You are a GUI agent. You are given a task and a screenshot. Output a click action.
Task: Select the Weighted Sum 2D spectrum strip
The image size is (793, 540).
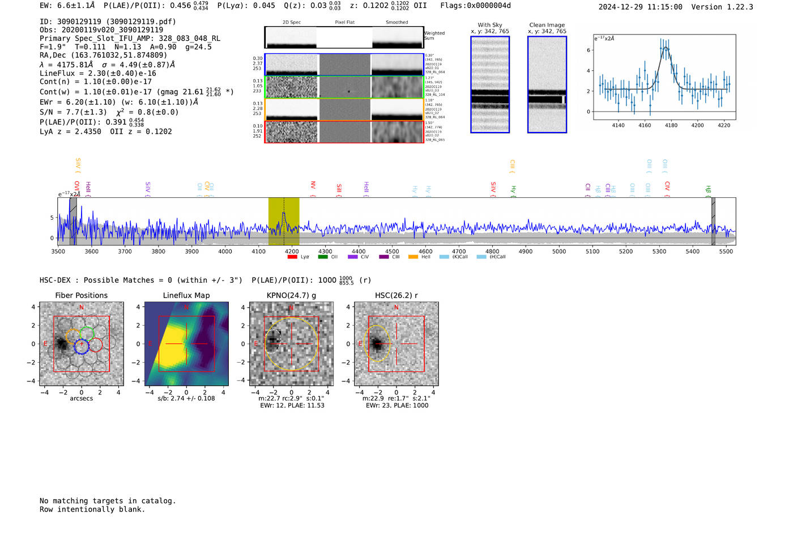coord(344,37)
